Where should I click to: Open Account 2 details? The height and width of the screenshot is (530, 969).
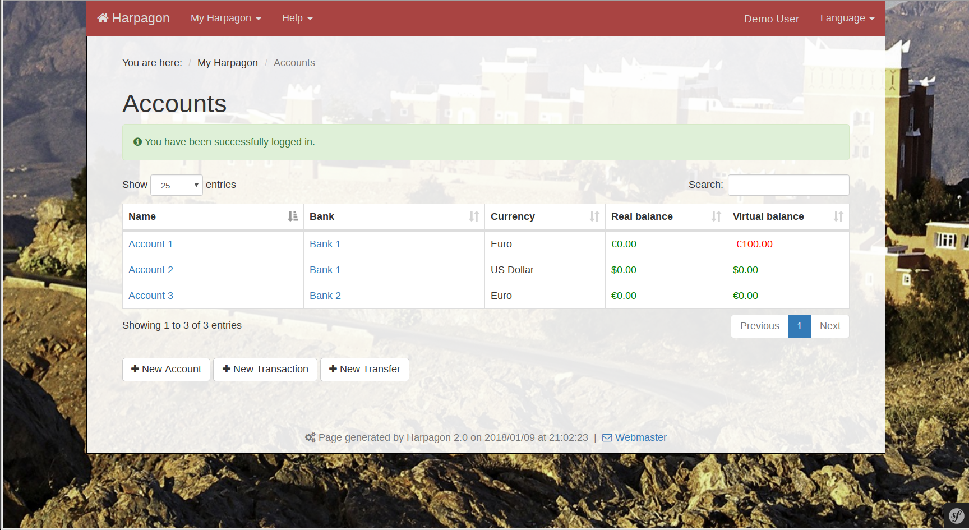[x=150, y=270]
